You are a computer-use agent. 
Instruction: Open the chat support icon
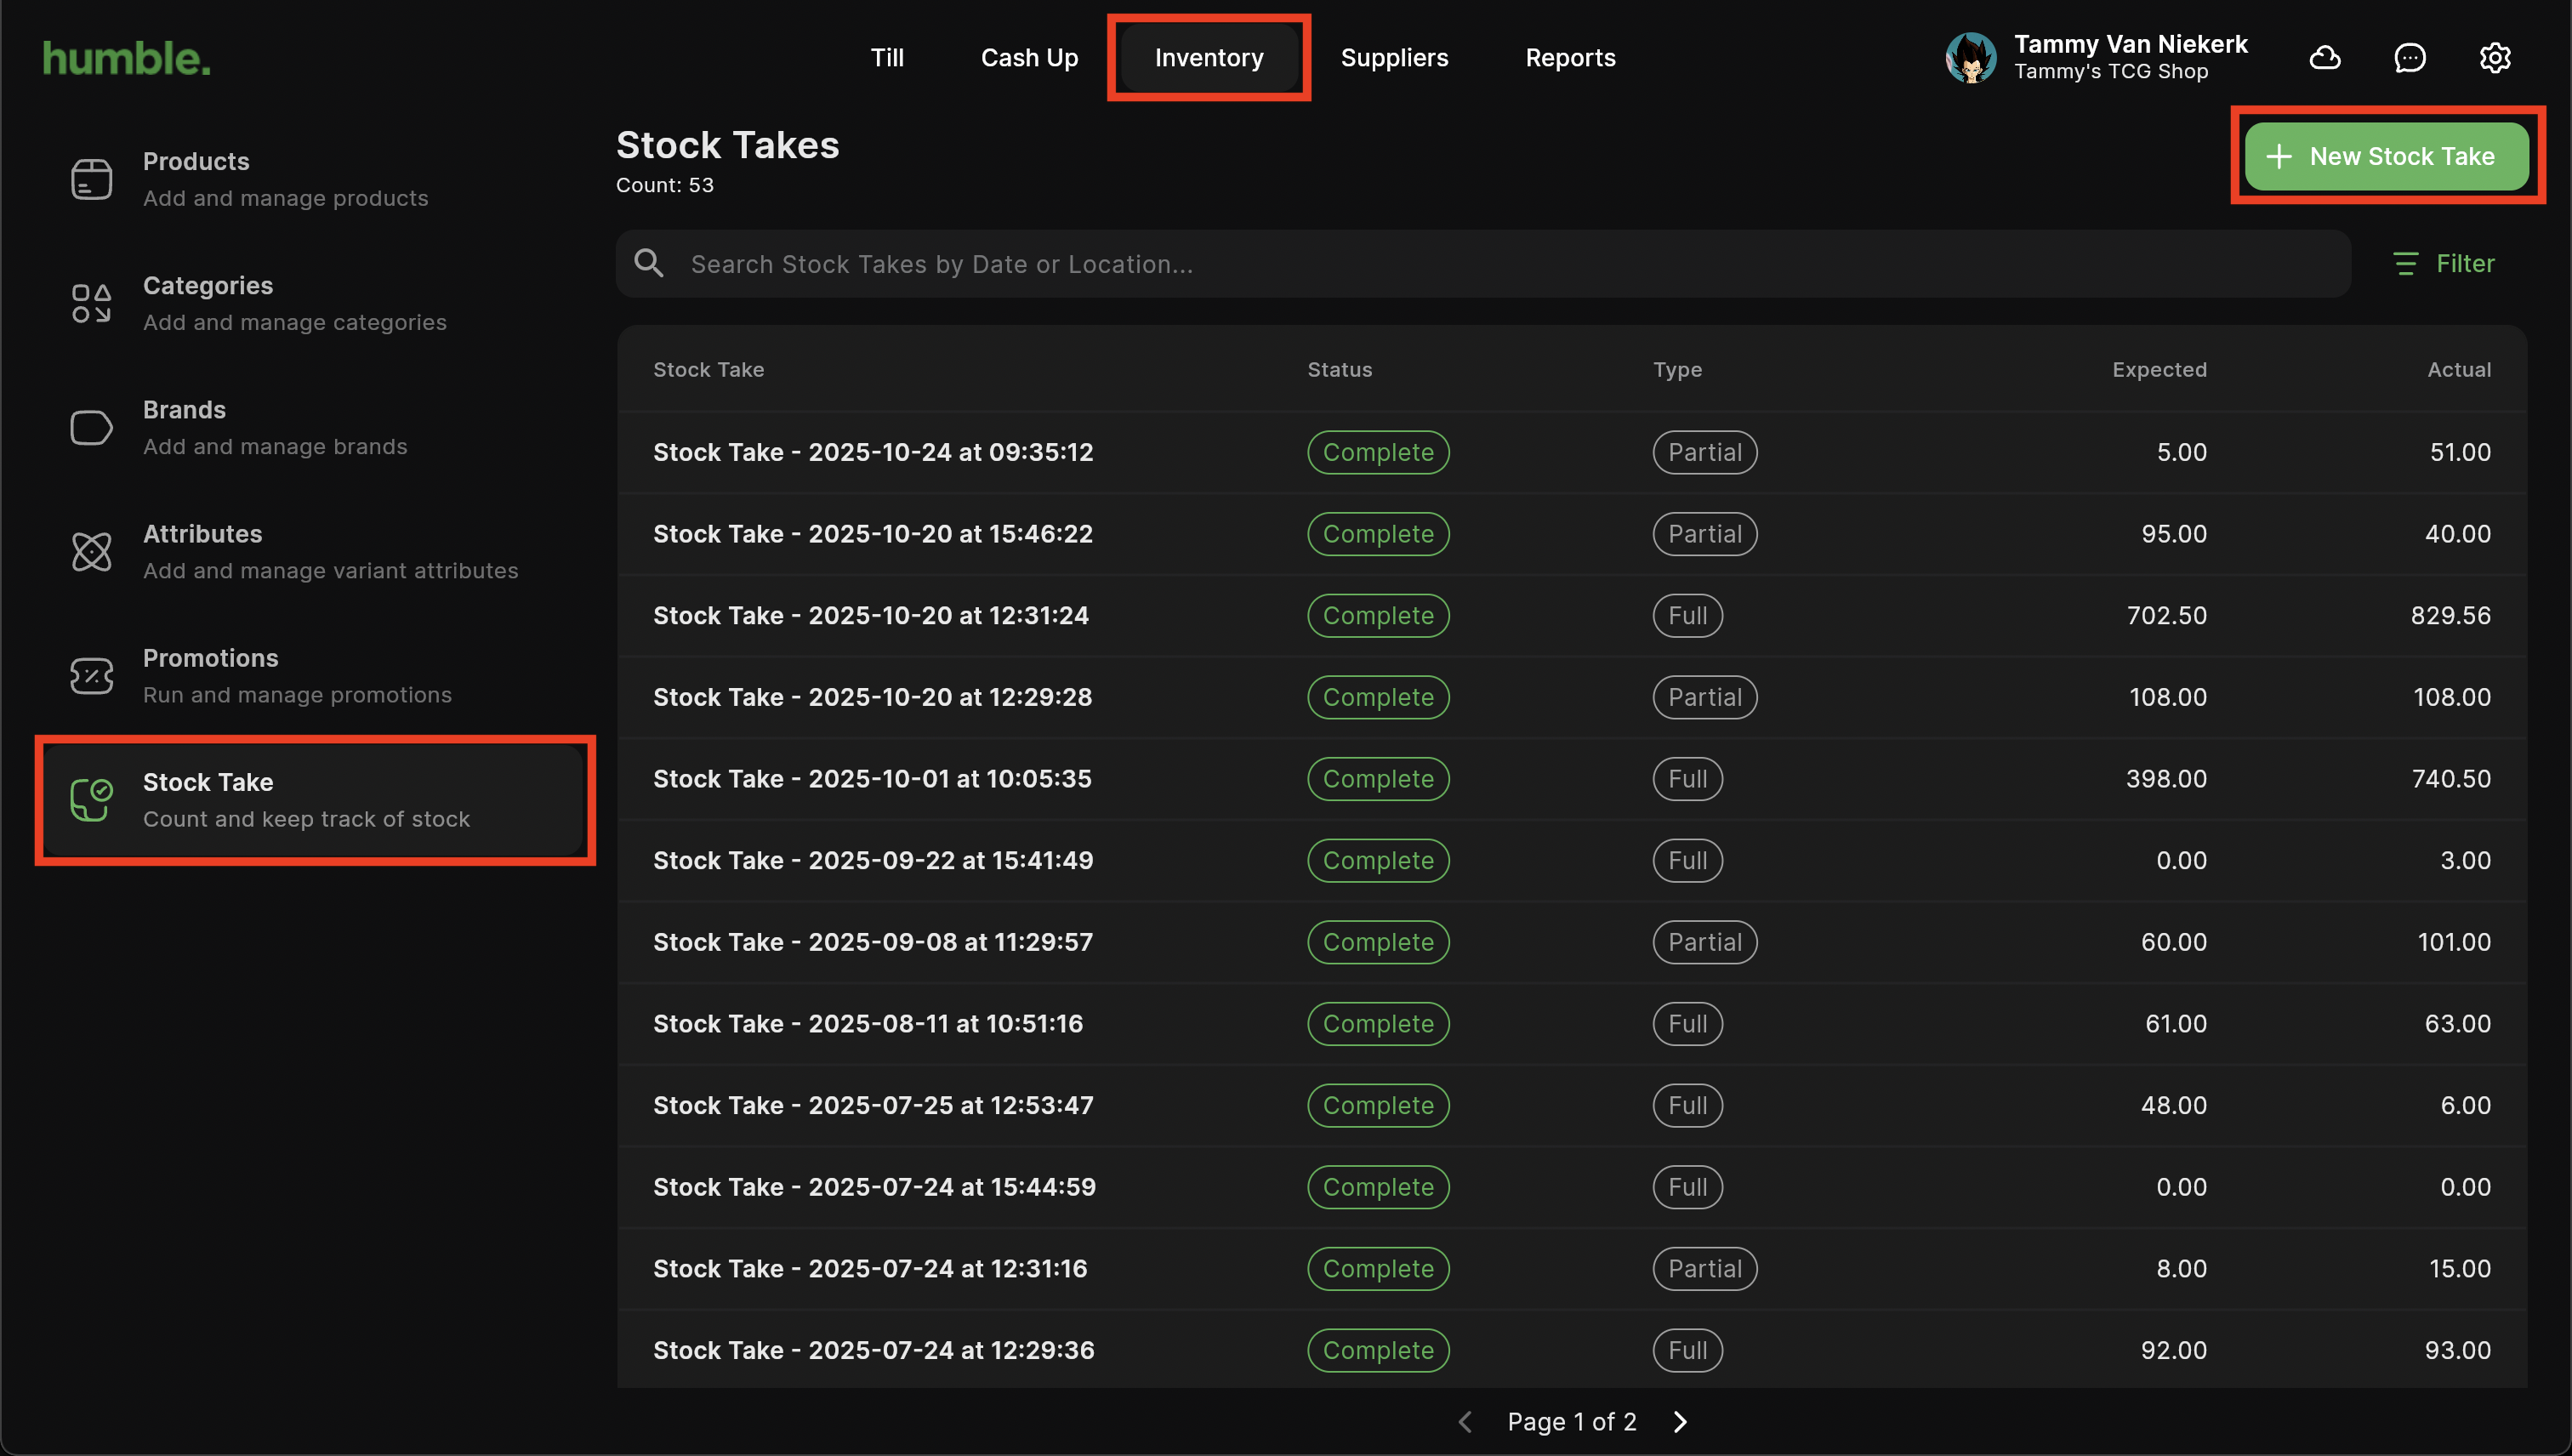coord(2409,58)
